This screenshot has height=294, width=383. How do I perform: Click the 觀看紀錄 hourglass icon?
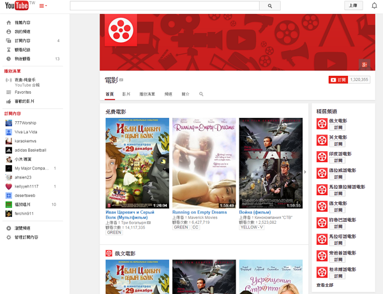(8, 49)
